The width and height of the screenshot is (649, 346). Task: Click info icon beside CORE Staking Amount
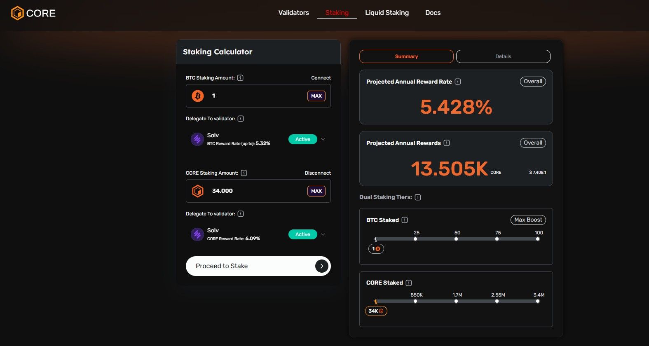pos(244,173)
